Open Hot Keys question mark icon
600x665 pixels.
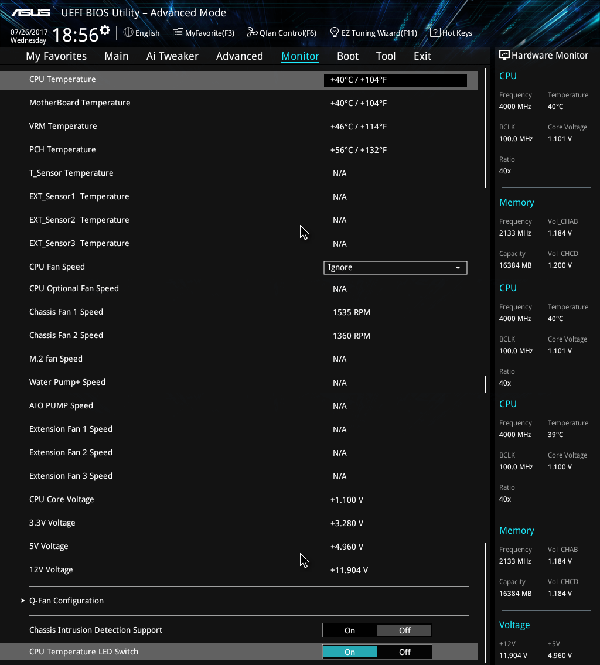pos(435,33)
